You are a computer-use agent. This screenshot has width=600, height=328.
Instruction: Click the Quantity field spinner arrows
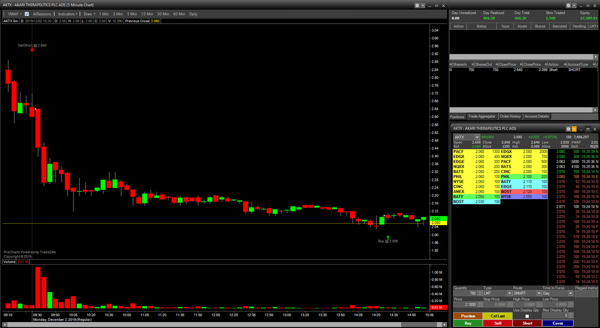479,294
